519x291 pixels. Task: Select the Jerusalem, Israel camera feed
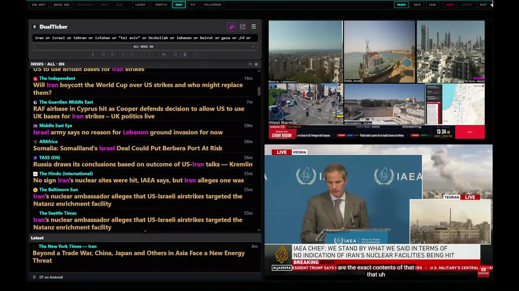384,105
